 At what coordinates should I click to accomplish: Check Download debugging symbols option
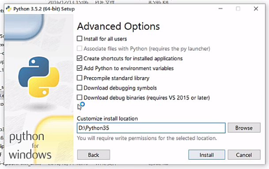[80, 88]
